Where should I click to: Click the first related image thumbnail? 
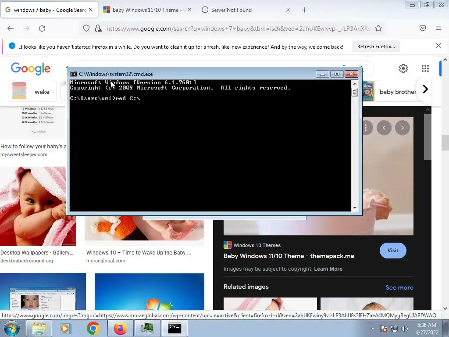(x=270, y=304)
